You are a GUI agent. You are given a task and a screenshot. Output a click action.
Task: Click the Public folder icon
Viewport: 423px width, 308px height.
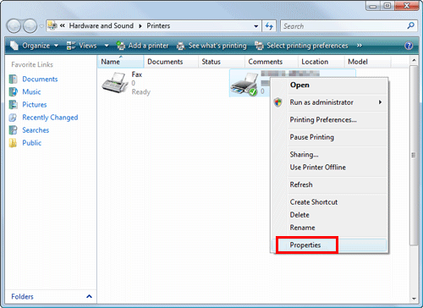coord(13,143)
